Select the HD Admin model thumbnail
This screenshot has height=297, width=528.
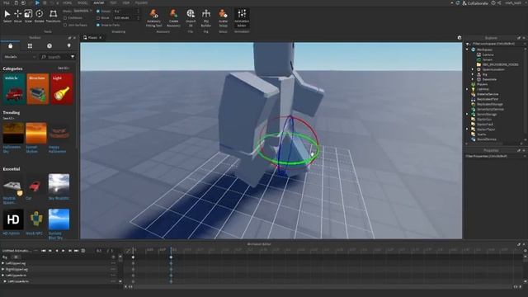coord(13,219)
